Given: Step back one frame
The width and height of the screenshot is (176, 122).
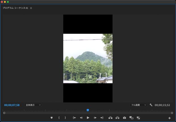Looking at the screenshot, I should [x=81, y=118].
